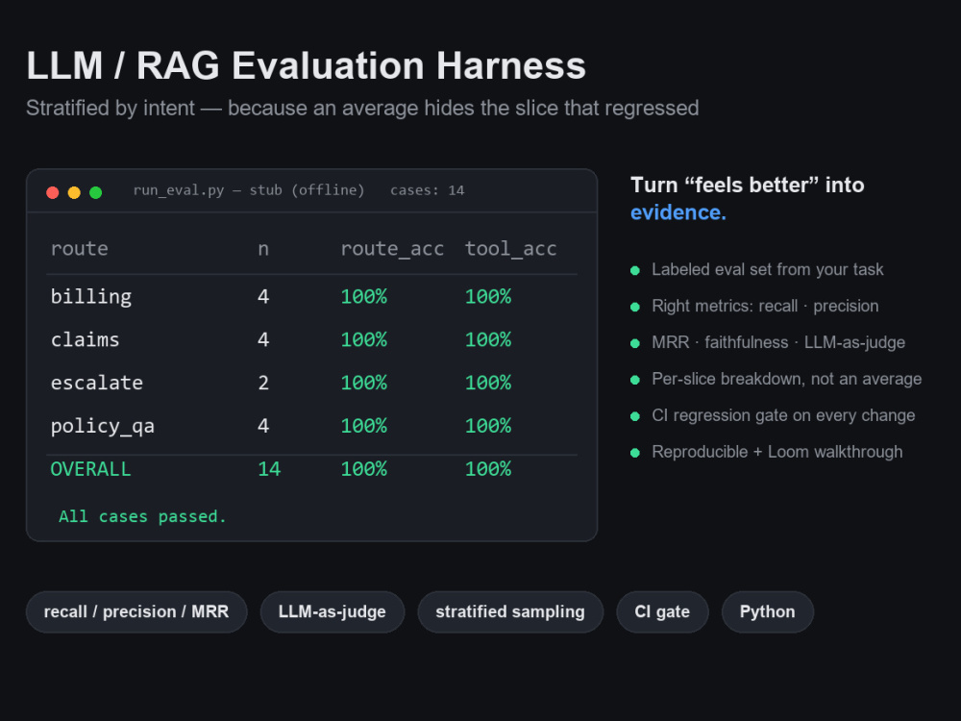
Task: Click the 'run_eval.py — stub (offline)' title text
Action: (x=249, y=190)
